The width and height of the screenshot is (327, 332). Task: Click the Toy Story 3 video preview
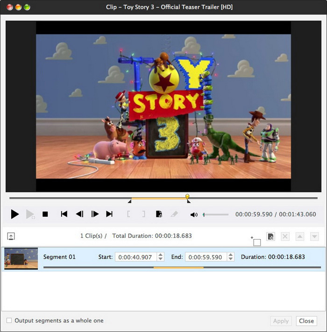[x=163, y=106]
